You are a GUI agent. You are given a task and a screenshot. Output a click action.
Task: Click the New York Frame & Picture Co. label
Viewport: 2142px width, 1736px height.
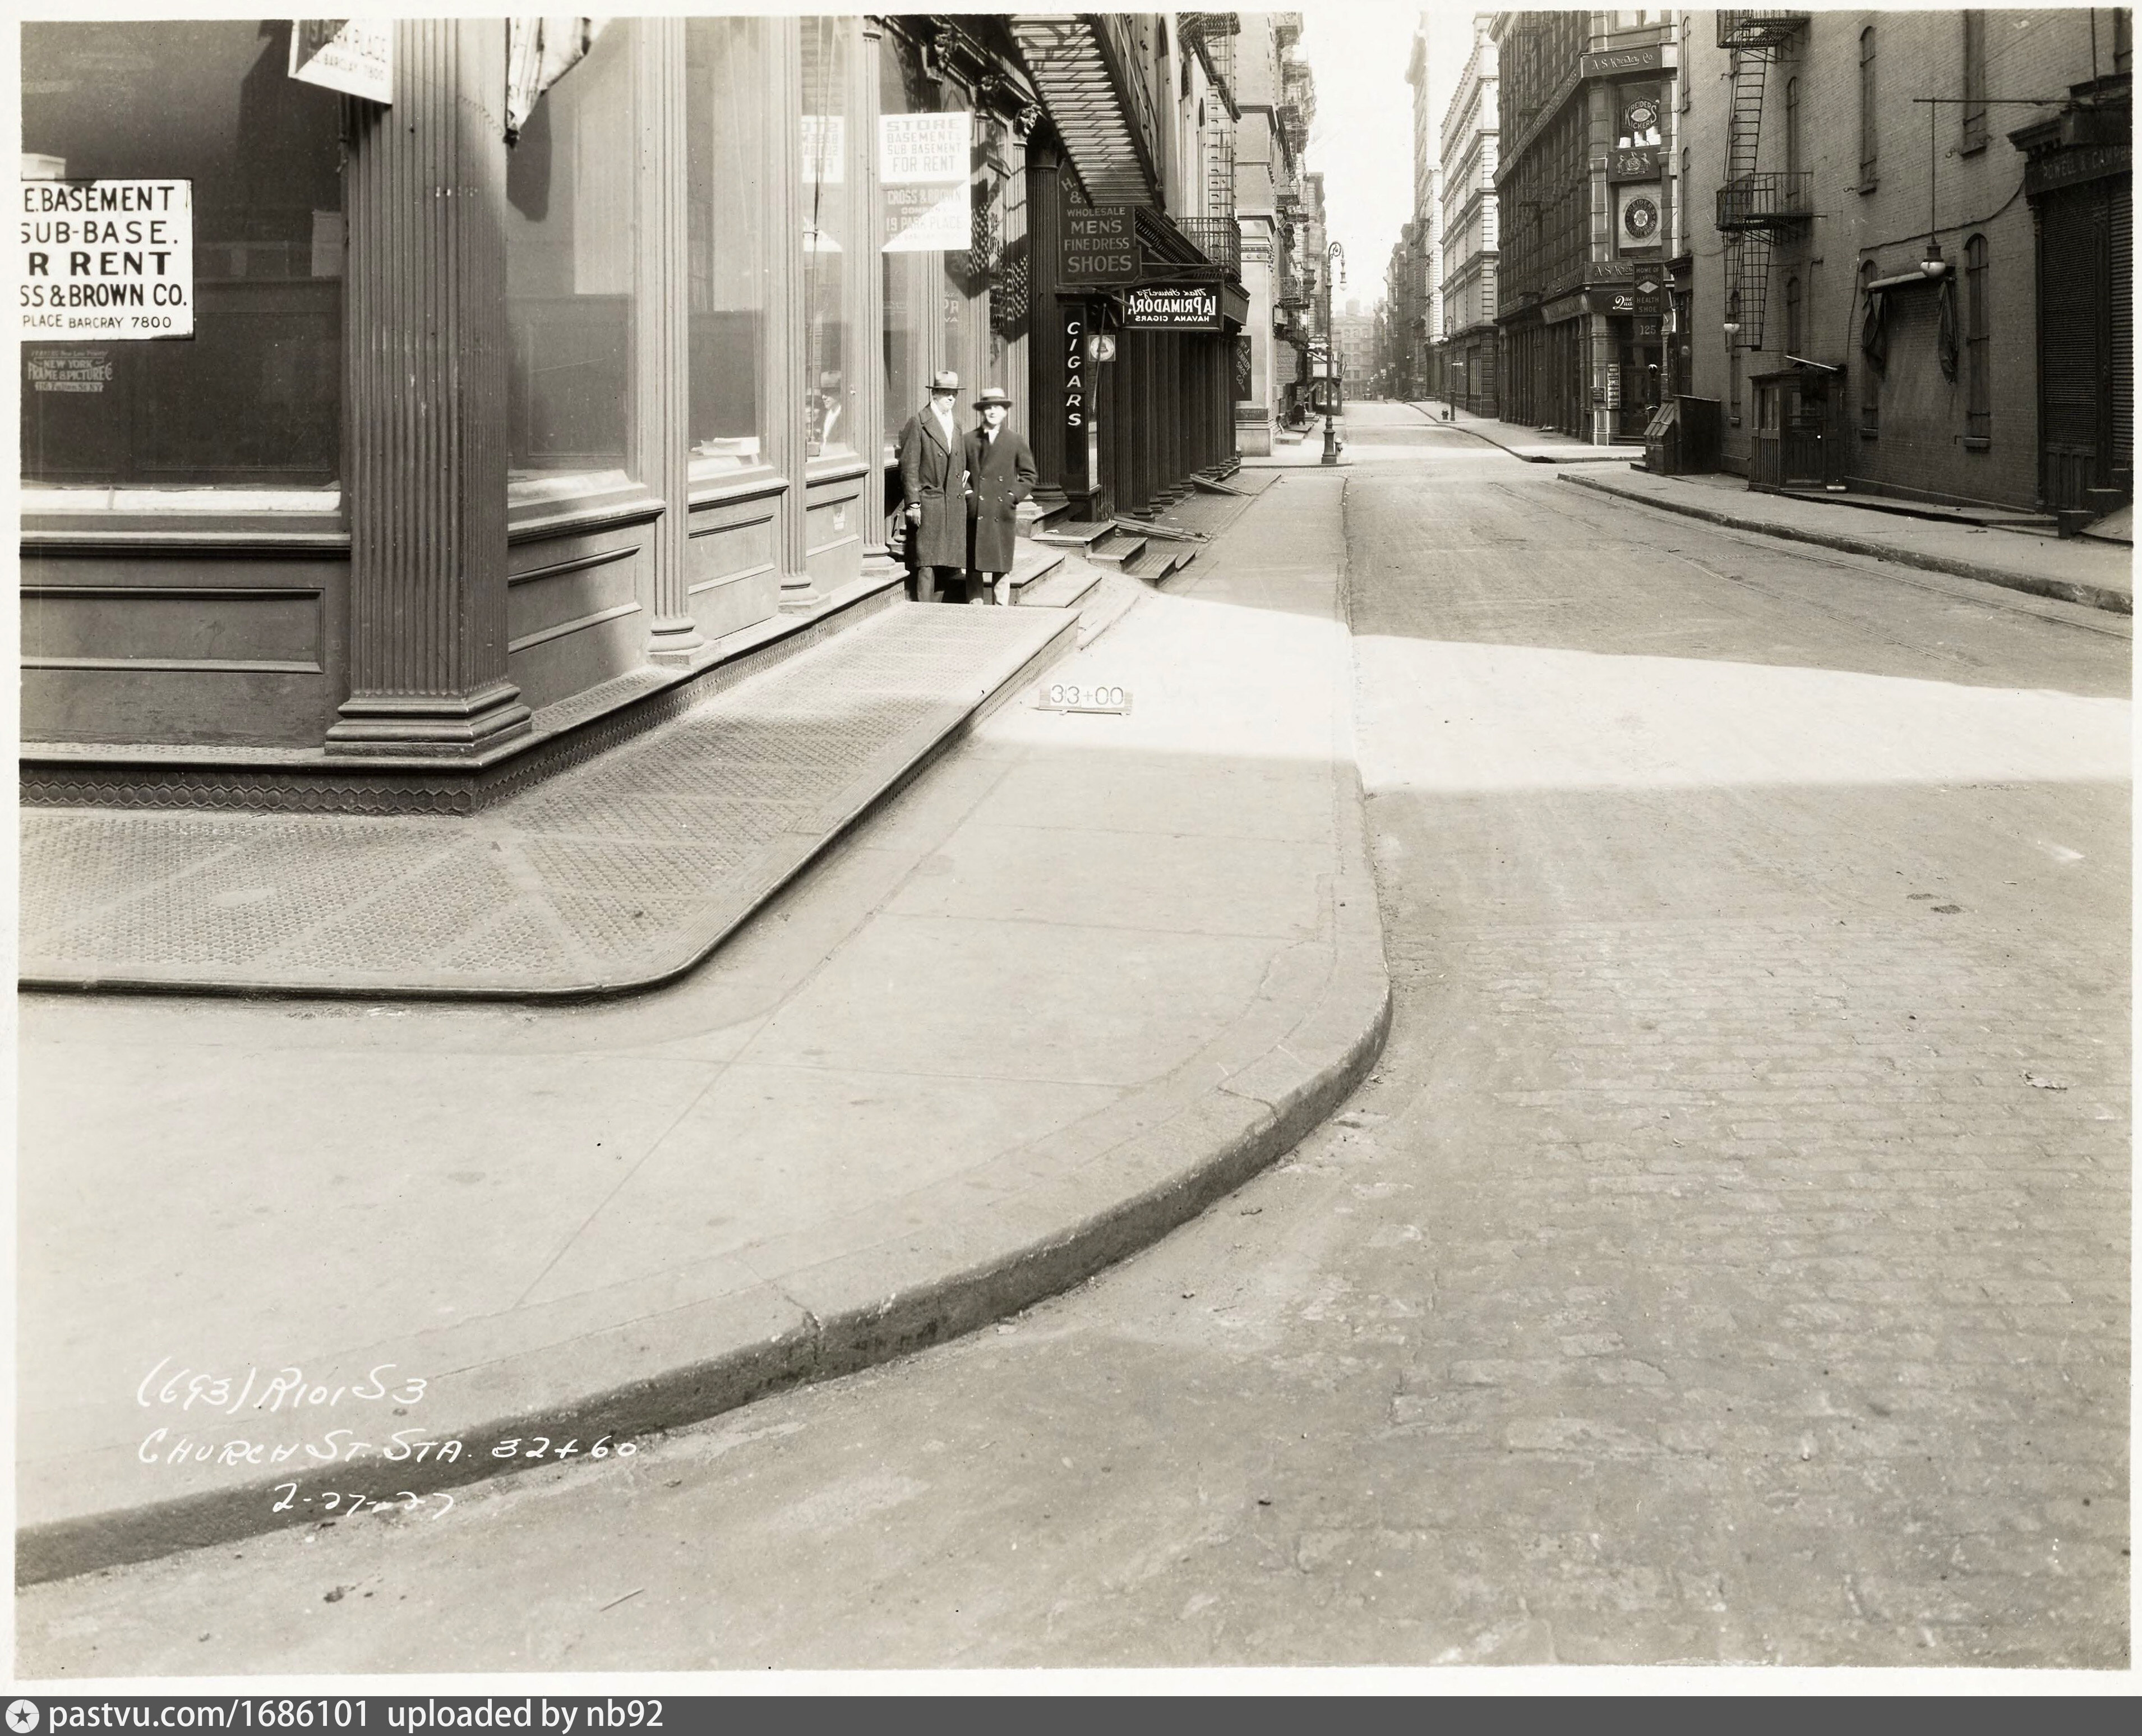pos(70,372)
